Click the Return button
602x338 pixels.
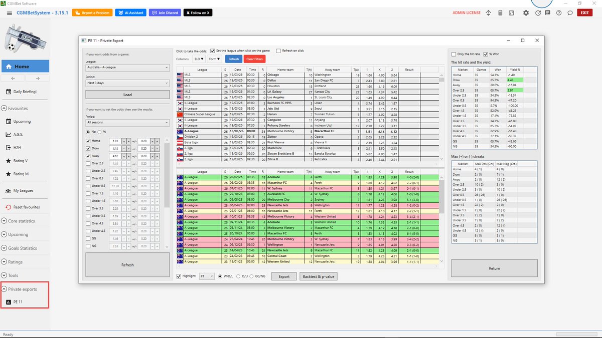[494, 268]
